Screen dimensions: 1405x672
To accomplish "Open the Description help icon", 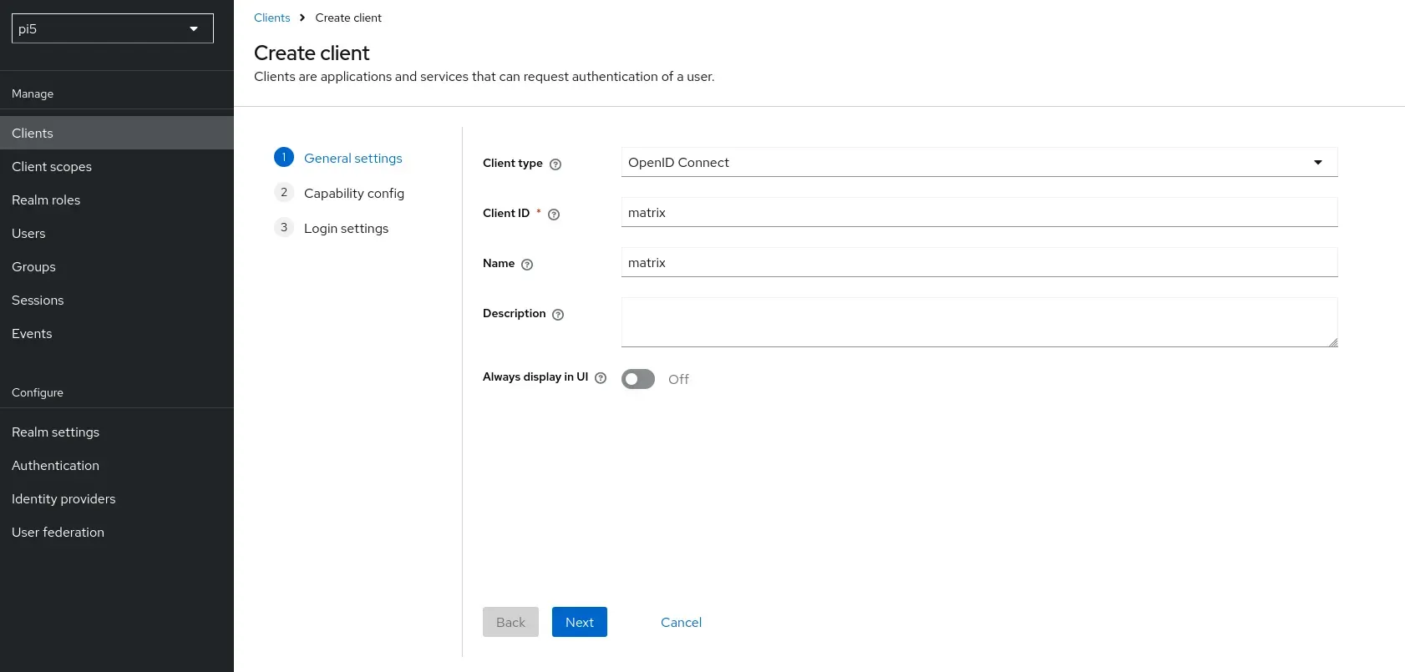I will click(x=558, y=315).
